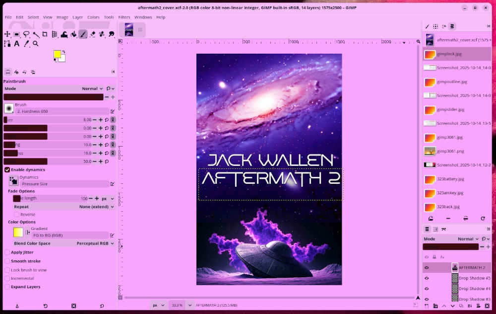This screenshot has width=496, height=314.
Task: Open the Filters menu
Action: pyautogui.click(x=124, y=17)
